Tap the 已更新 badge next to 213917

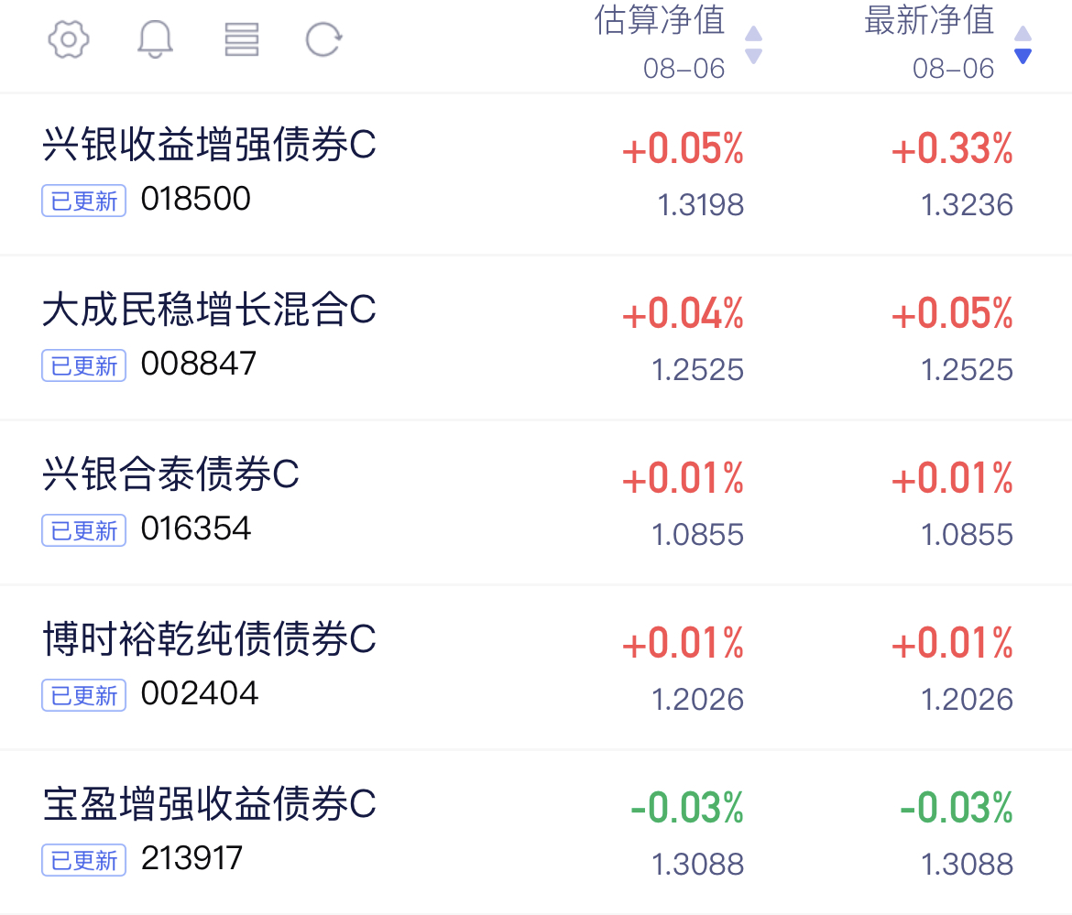(84, 860)
